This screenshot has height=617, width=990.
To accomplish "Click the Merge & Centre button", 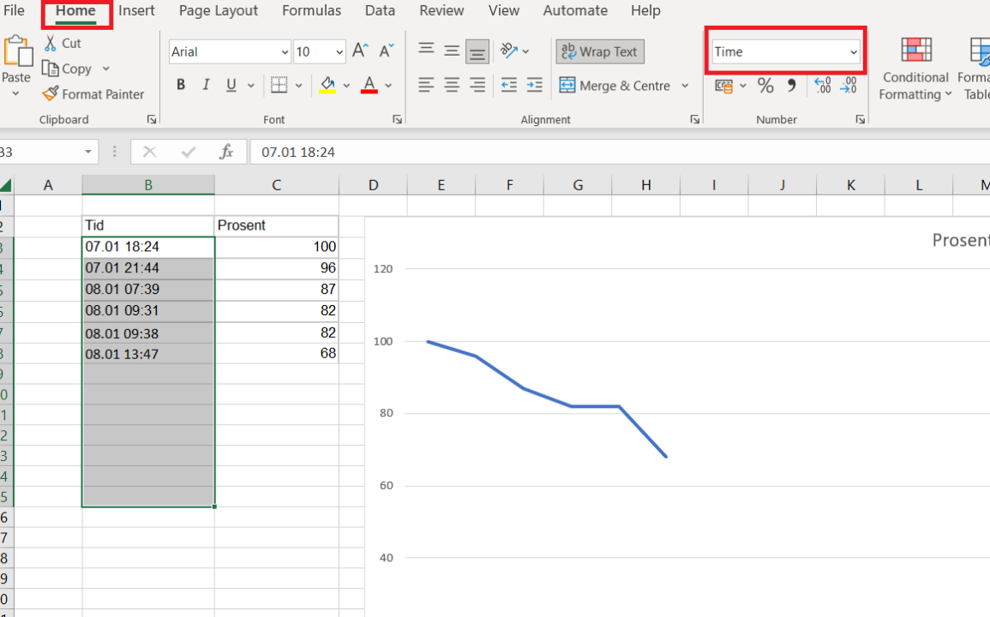I will pyautogui.click(x=615, y=86).
